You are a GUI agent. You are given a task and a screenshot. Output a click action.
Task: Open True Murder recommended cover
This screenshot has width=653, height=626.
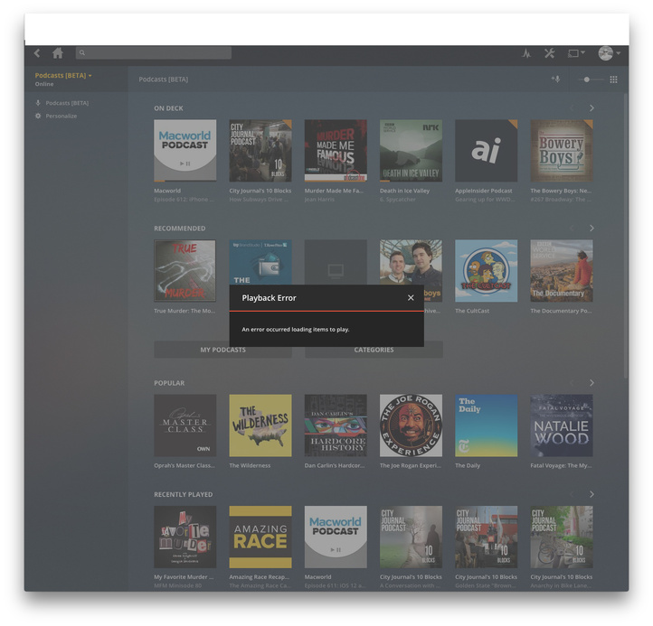[x=185, y=270]
